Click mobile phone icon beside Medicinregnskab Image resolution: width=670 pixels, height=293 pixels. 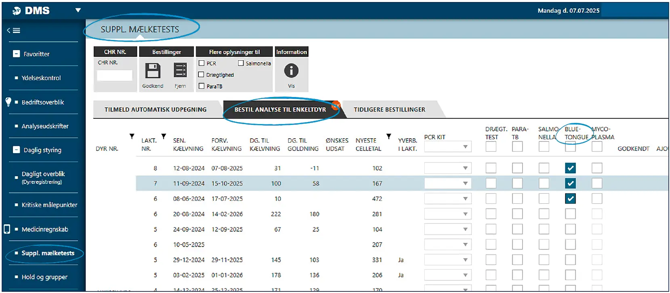pyautogui.click(x=7, y=229)
